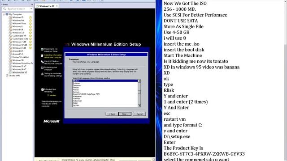The width and height of the screenshot is (287, 161).
Task: Open Windows Me YT in the library tree
Action: (x=20, y=72)
